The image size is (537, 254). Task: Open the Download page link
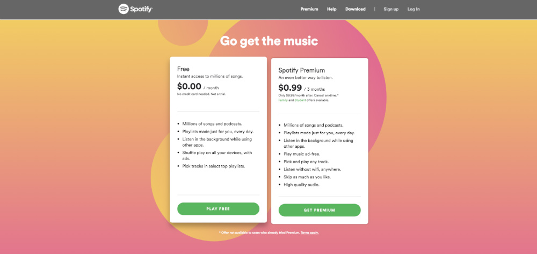355,9
